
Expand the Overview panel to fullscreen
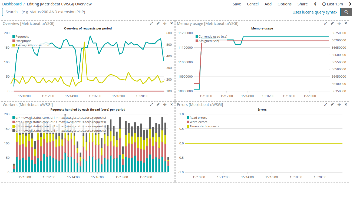point(151,23)
